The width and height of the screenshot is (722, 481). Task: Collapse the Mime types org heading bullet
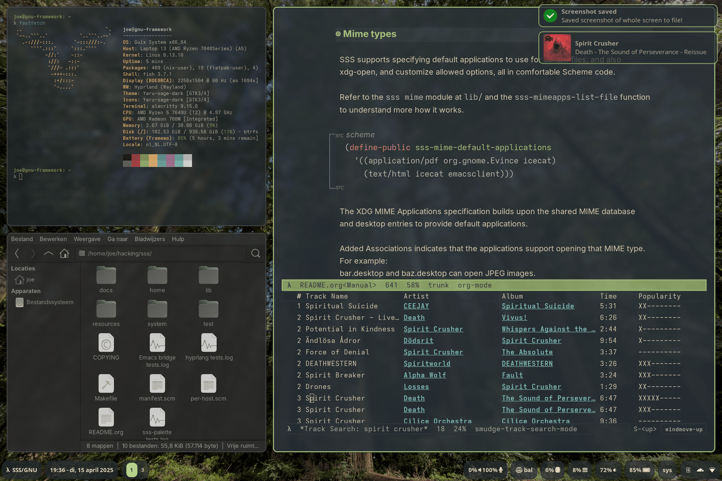tap(338, 34)
